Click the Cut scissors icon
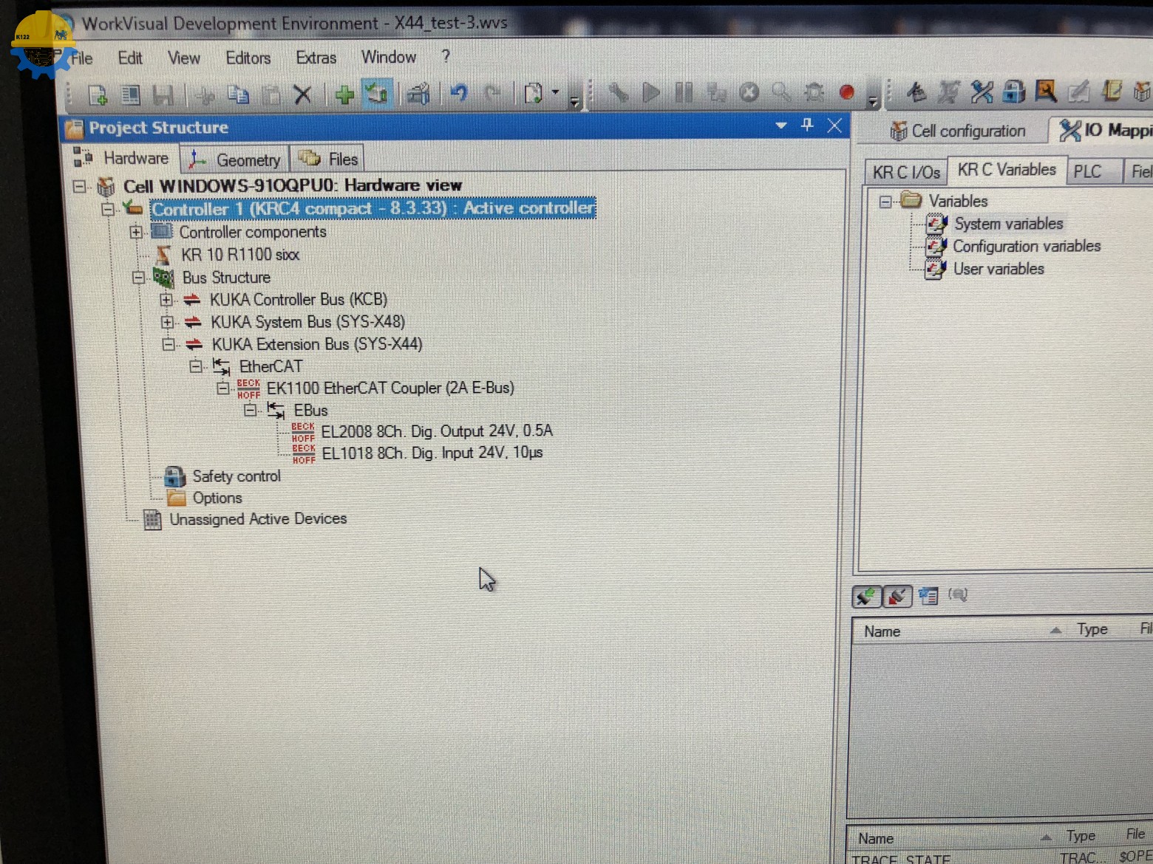The height and width of the screenshot is (864, 1153). 205,95
